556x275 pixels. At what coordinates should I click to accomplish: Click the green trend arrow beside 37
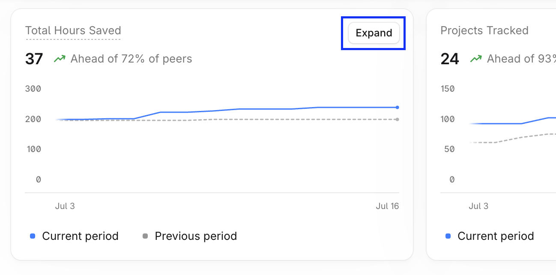pyautogui.click(x=60, y=59)
